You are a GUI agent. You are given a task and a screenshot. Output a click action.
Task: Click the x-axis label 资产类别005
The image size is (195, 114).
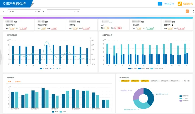point(55,109)
